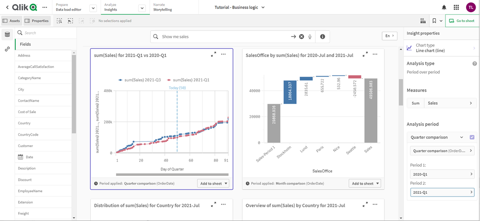Expand the sum(Sales) line chart to fullscreen
Screen dimensions: 480x221
[214, 55]
